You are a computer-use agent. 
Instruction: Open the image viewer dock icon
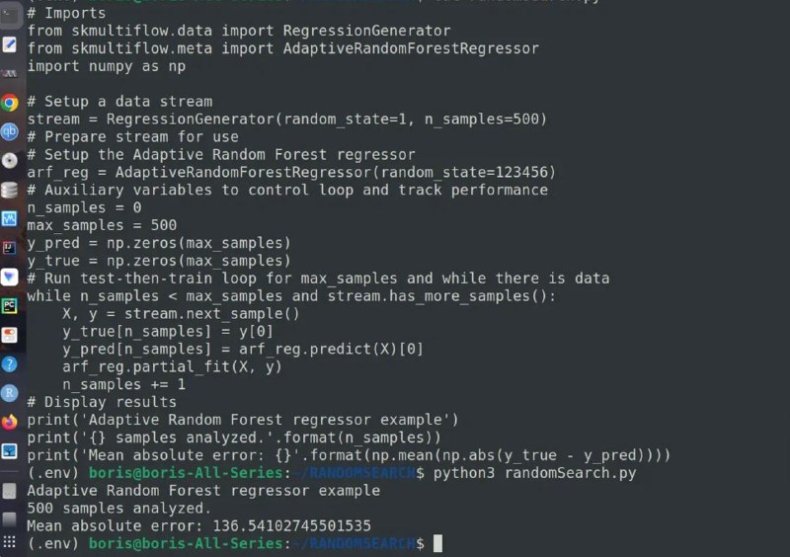[x=10, y=451]
